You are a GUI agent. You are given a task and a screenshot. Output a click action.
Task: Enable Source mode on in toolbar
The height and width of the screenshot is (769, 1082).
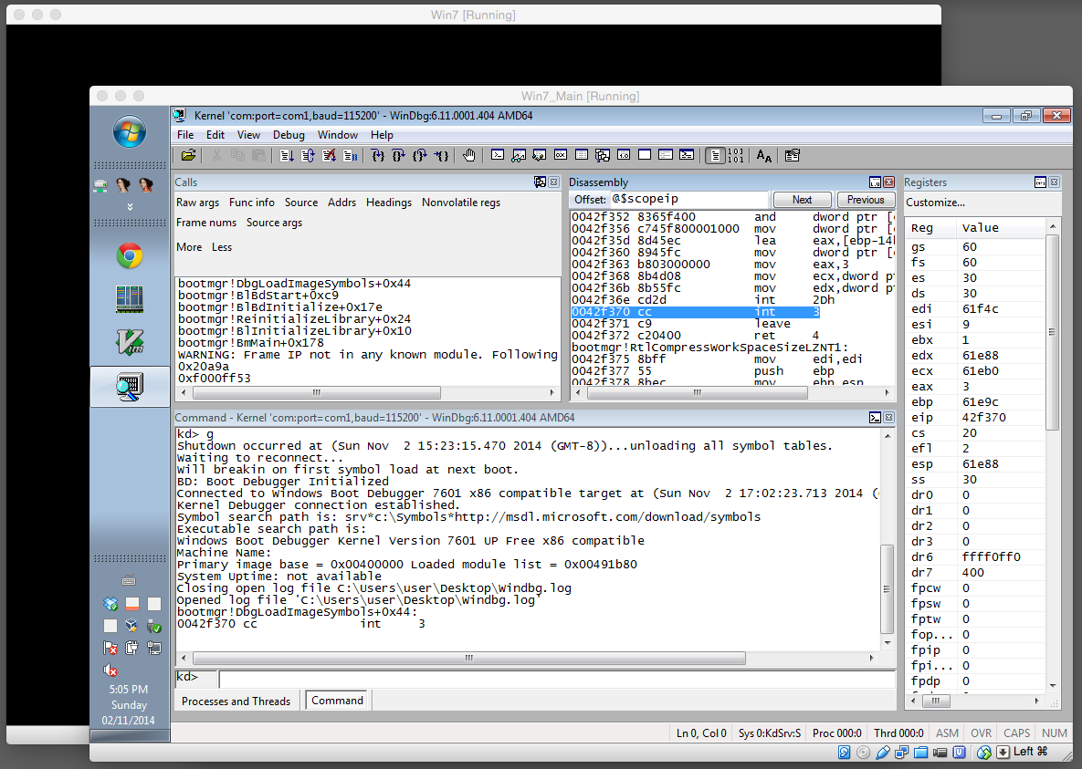[x=716, y=155]
